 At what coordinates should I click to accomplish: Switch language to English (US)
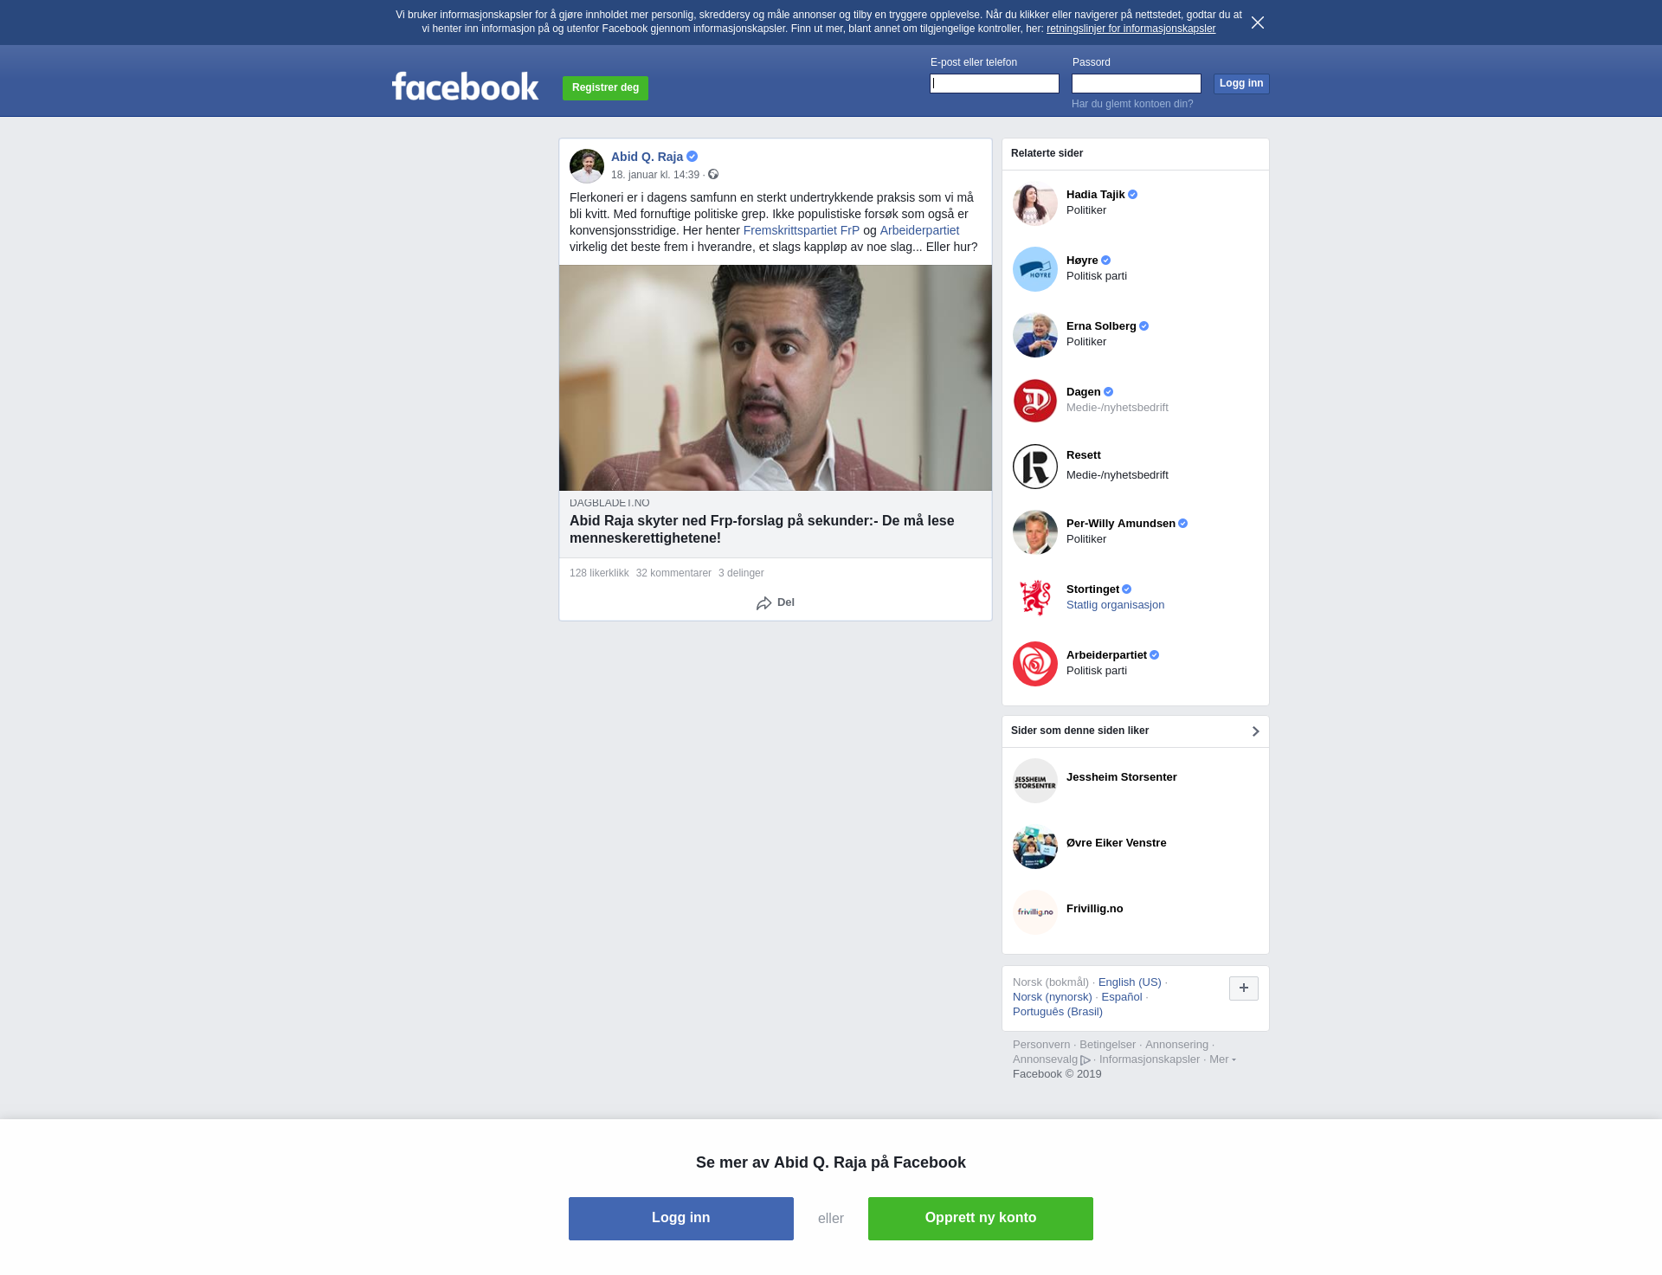[x=1130, y=982]
